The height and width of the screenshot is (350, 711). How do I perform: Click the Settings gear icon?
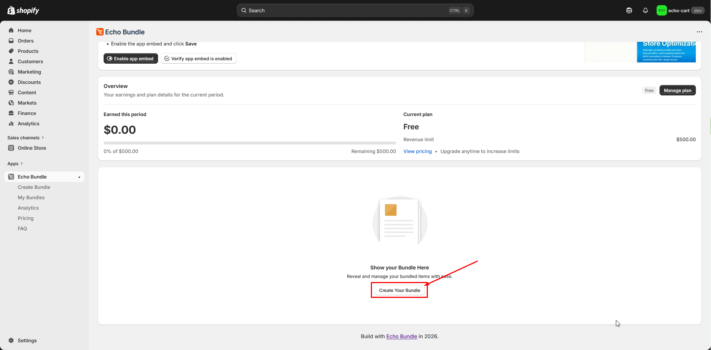pos(11,340)
